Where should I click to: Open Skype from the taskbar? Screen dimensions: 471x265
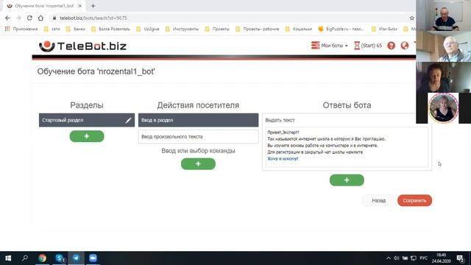click(x=60, y=258)
